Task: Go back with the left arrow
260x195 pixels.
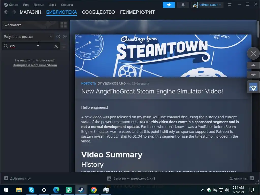Action: coord(6,12)
